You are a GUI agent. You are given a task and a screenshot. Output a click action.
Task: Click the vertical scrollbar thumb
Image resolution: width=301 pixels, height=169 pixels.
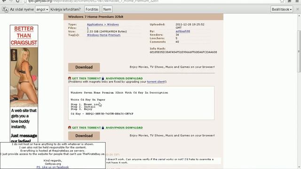point(299,51)
